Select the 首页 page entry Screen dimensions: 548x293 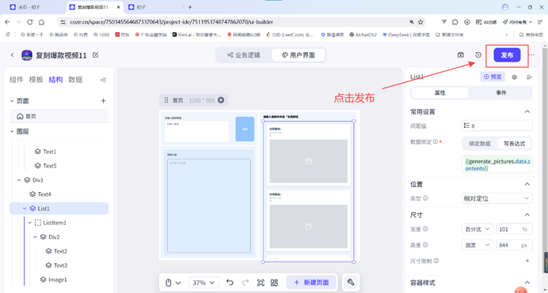coord(59,116)
